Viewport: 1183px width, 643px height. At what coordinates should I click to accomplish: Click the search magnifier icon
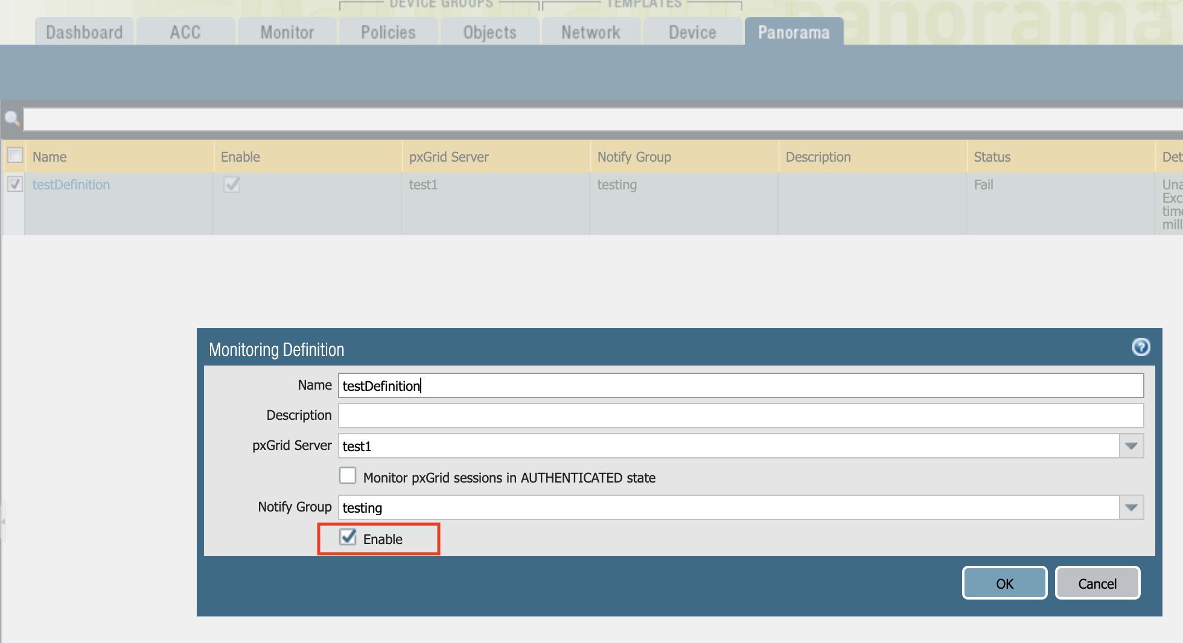click(x=12, y=118)
